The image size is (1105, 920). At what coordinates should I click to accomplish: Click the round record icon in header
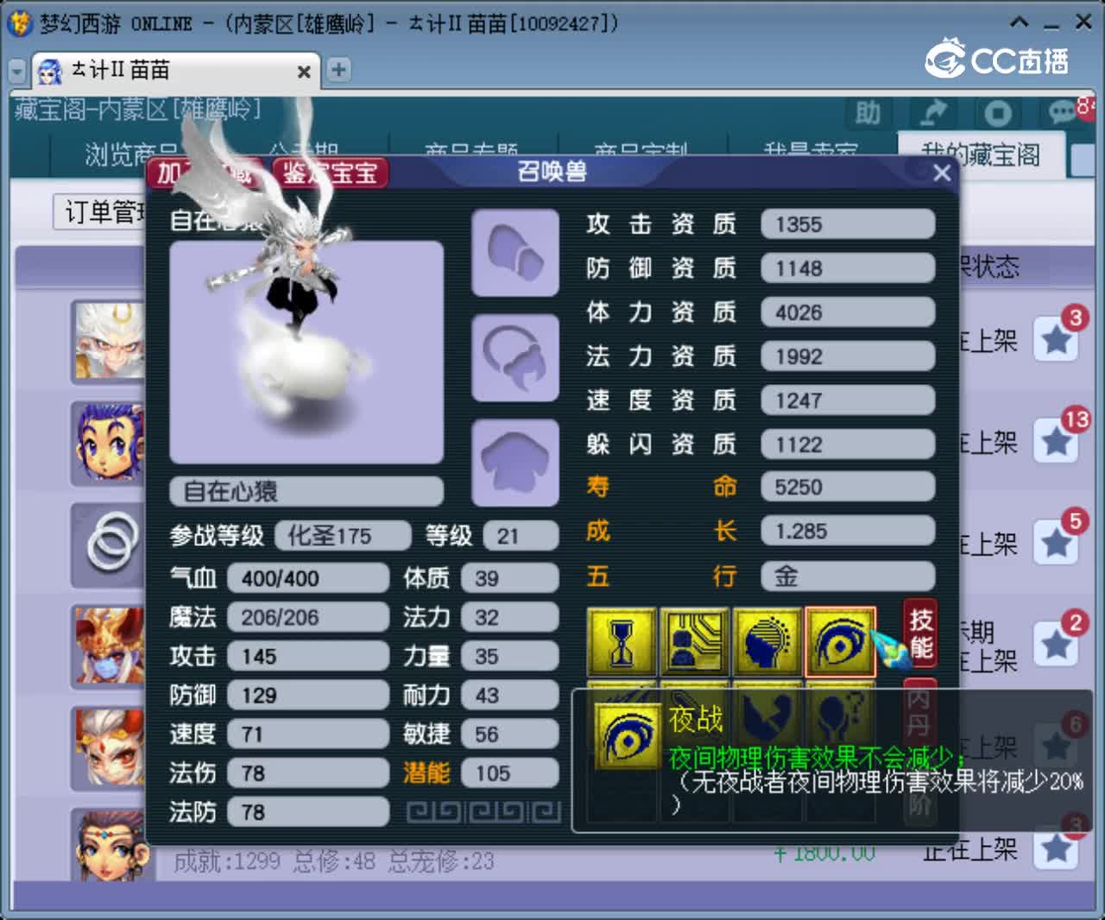[x=999, y=113]
